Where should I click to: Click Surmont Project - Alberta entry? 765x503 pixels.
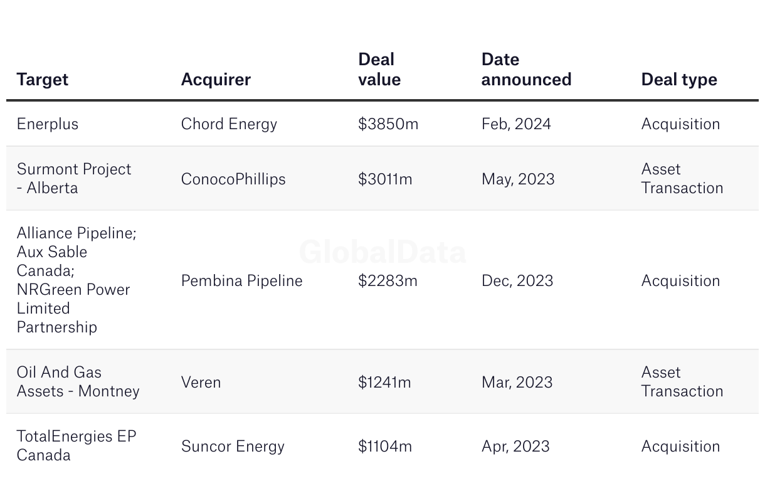coord(74,179)
